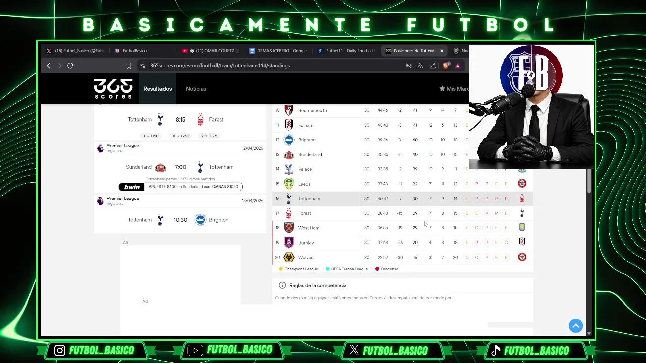Click the Forest crest in the 8:15 fixture

pyautogui.click(x=201, y=119)
